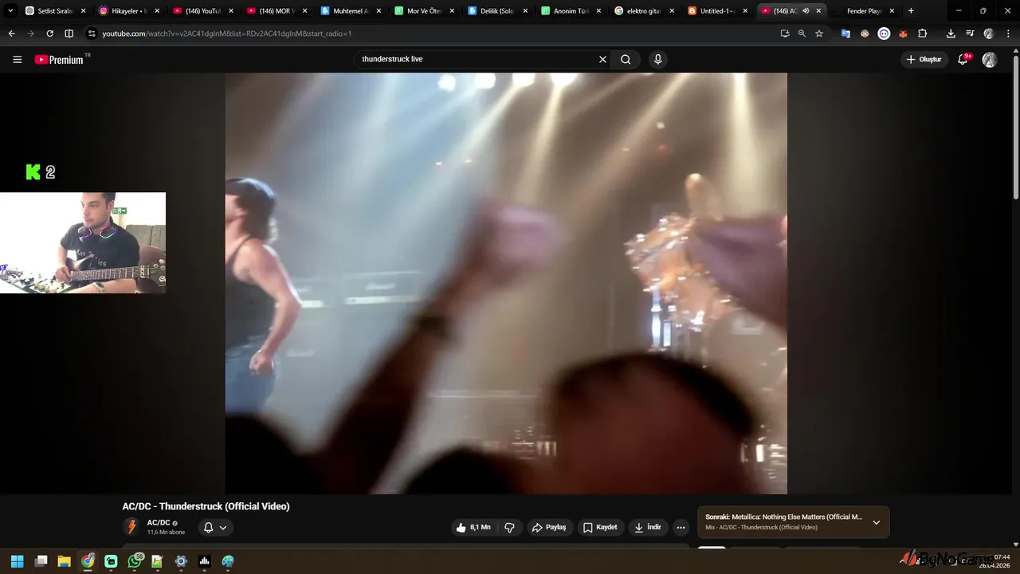View site information icon in address bar

click(92, 33)
